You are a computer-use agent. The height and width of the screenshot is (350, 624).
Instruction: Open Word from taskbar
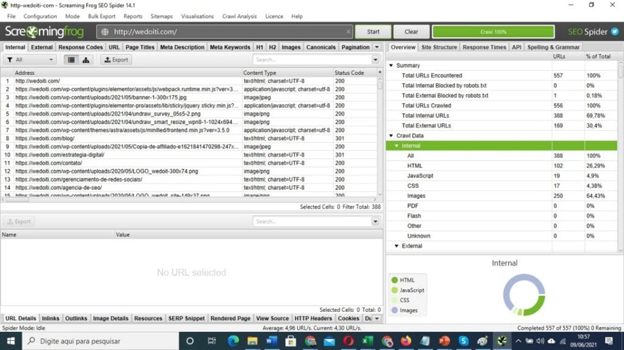[271, 341]
